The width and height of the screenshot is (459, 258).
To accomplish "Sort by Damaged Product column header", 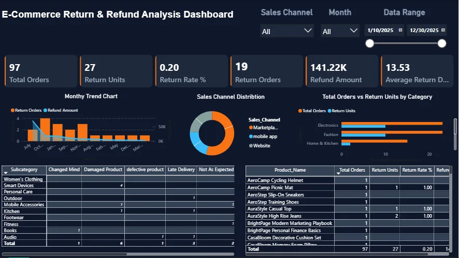I will (103, 170).
